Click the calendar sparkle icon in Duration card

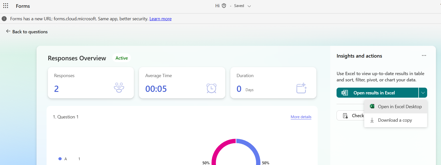click(301, 88)
